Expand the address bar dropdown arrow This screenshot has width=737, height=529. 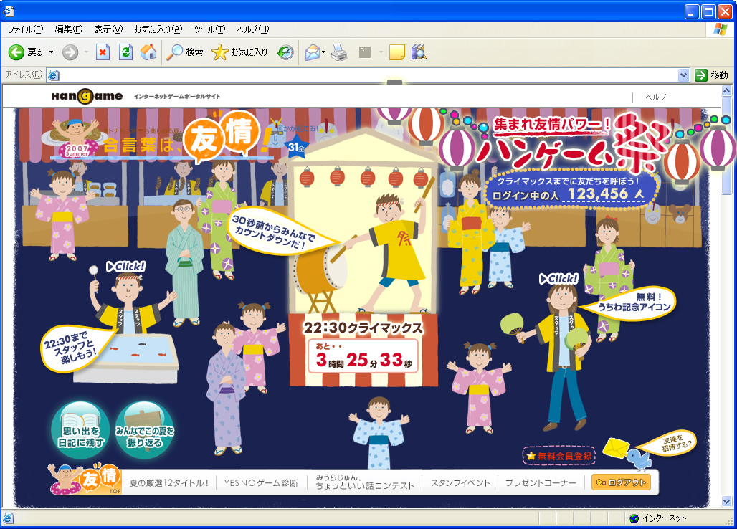pyautogui.click(x=683, y=75)
